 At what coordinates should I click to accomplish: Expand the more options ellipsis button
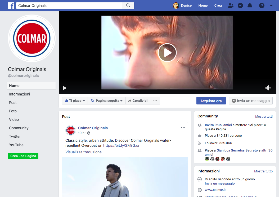click(x=155, y=101)
